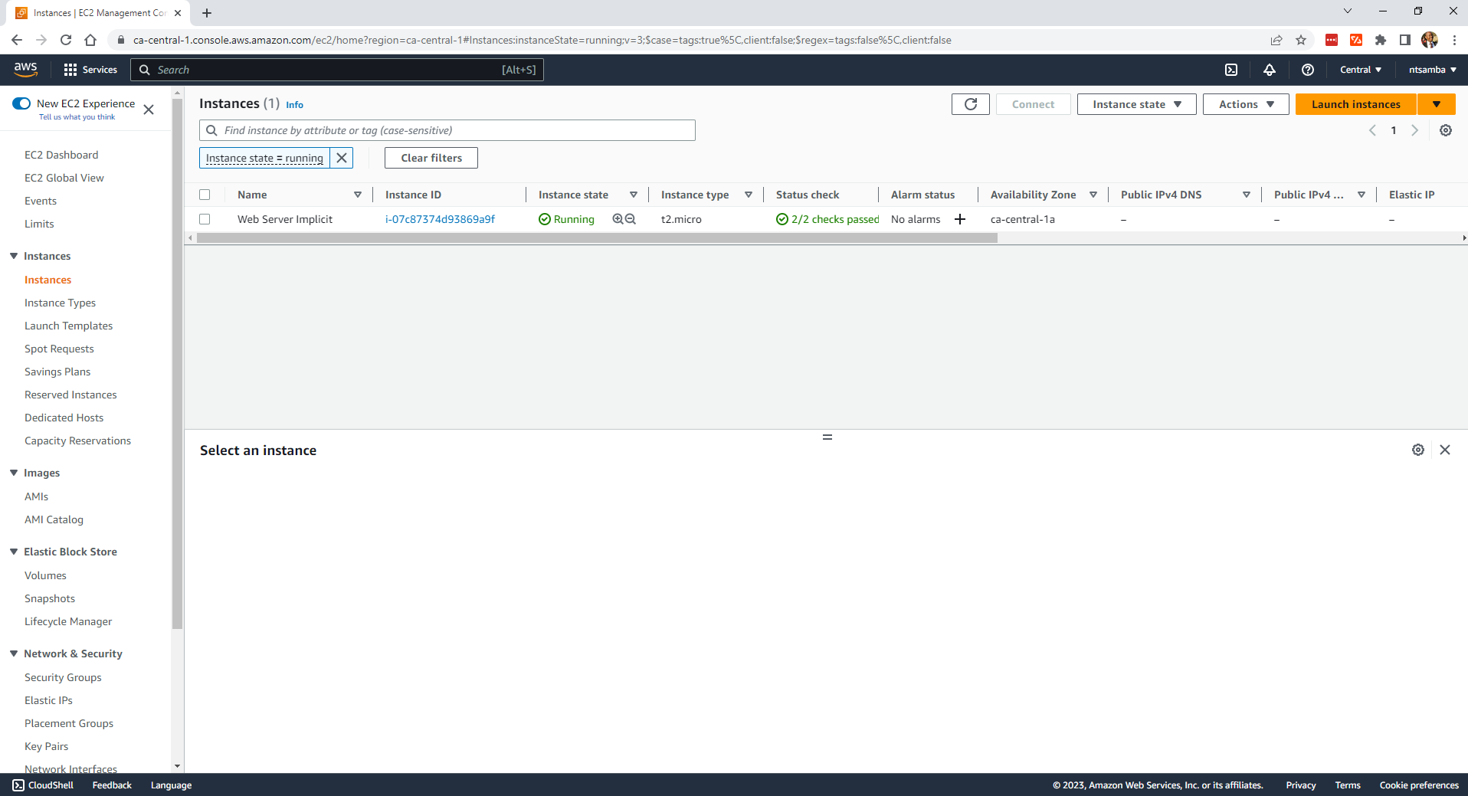The image size is (1468, 796).
Task: Click the Launch instances button
Action: pyautogui.click(x=1355, y=104)
